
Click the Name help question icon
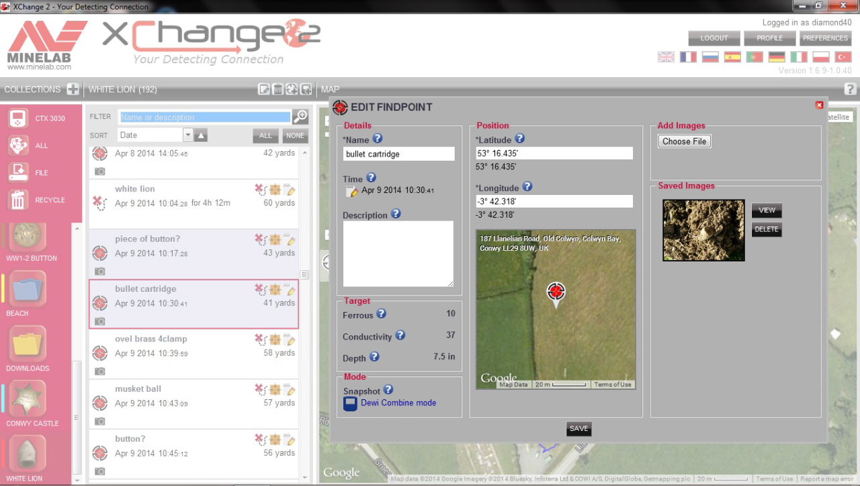(x=377, y=138)
